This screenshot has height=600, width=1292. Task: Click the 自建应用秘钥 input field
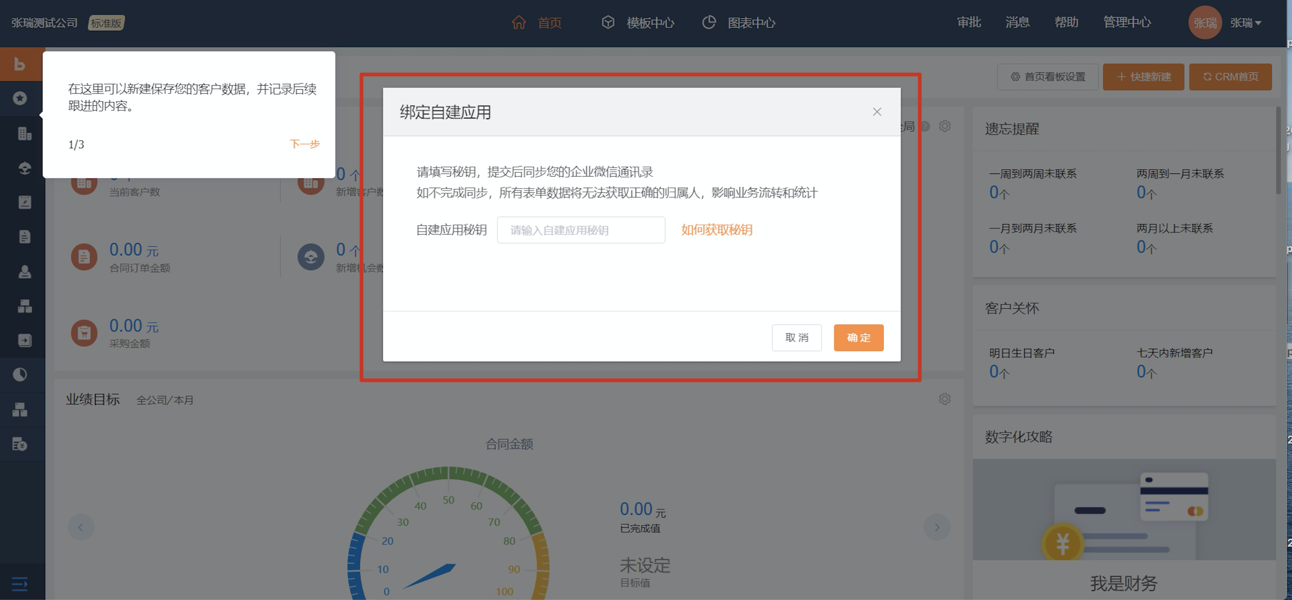580,230
